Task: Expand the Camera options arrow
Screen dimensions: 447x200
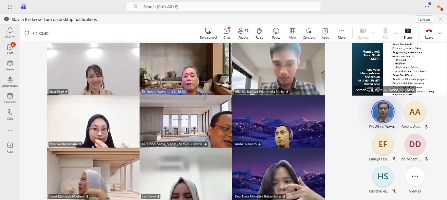Action: [x=374, y=33]
